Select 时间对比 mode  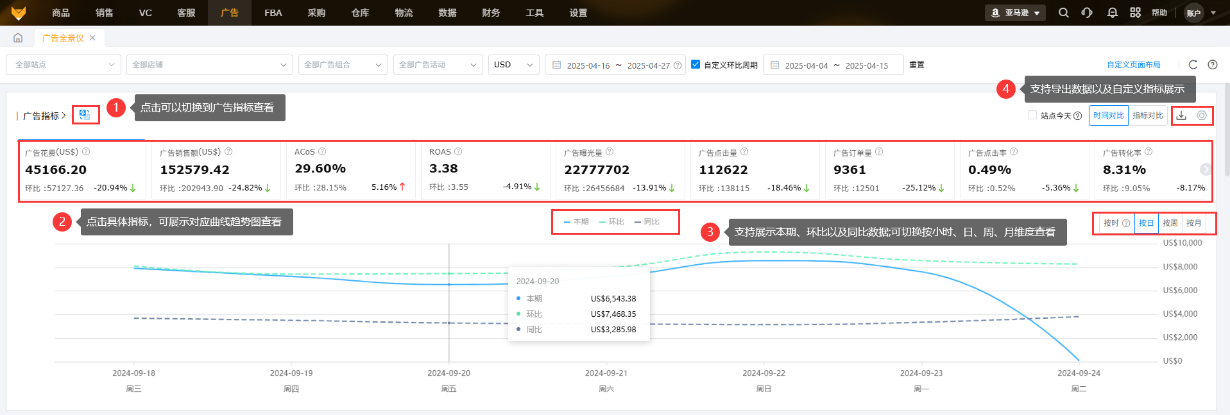pyautogui.click(x=1109, y=115)
